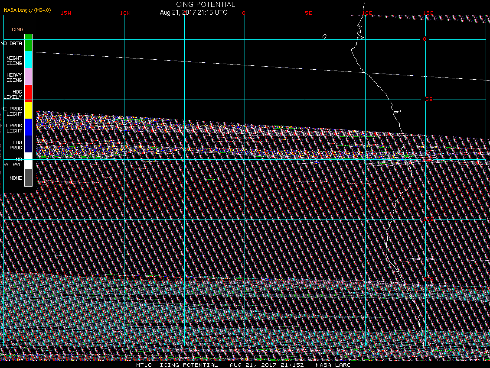Click the NASA Langley (M04.0) label

pos(27,10)
